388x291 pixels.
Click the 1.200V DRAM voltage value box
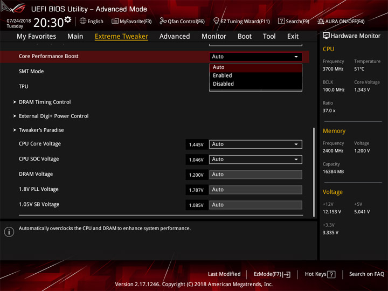point(197,175)
